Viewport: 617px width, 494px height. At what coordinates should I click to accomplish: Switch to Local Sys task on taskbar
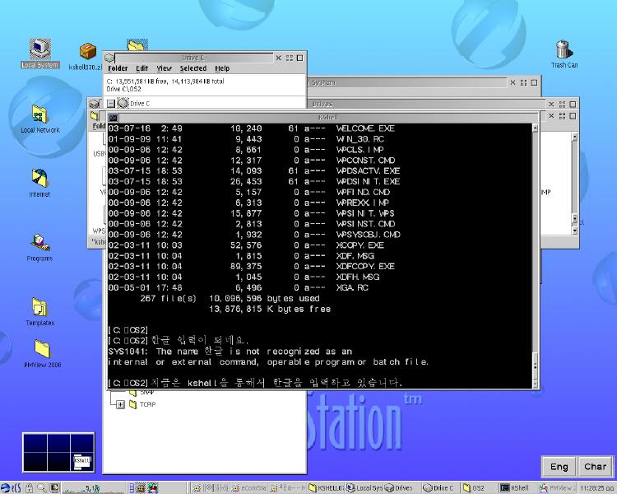tap(364, 488)
